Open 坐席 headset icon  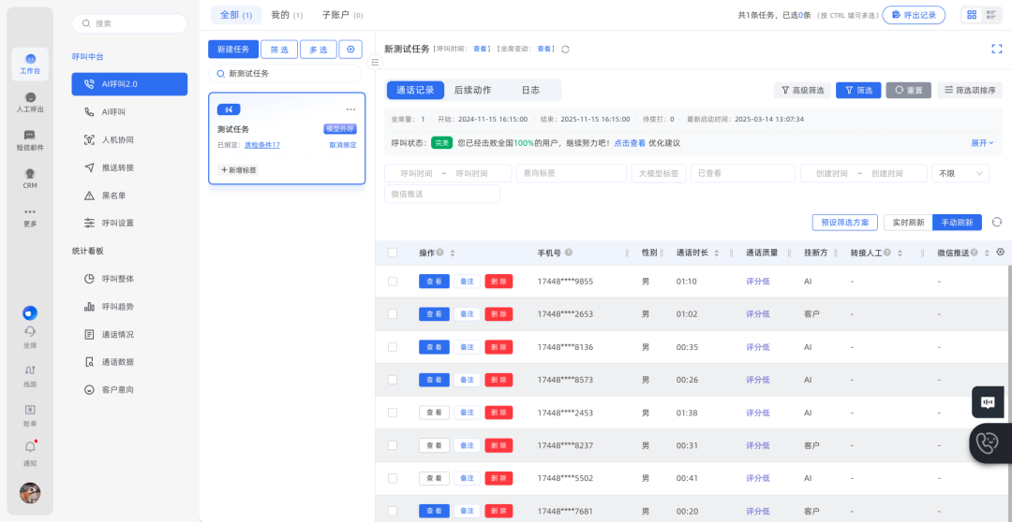(30, 337)
